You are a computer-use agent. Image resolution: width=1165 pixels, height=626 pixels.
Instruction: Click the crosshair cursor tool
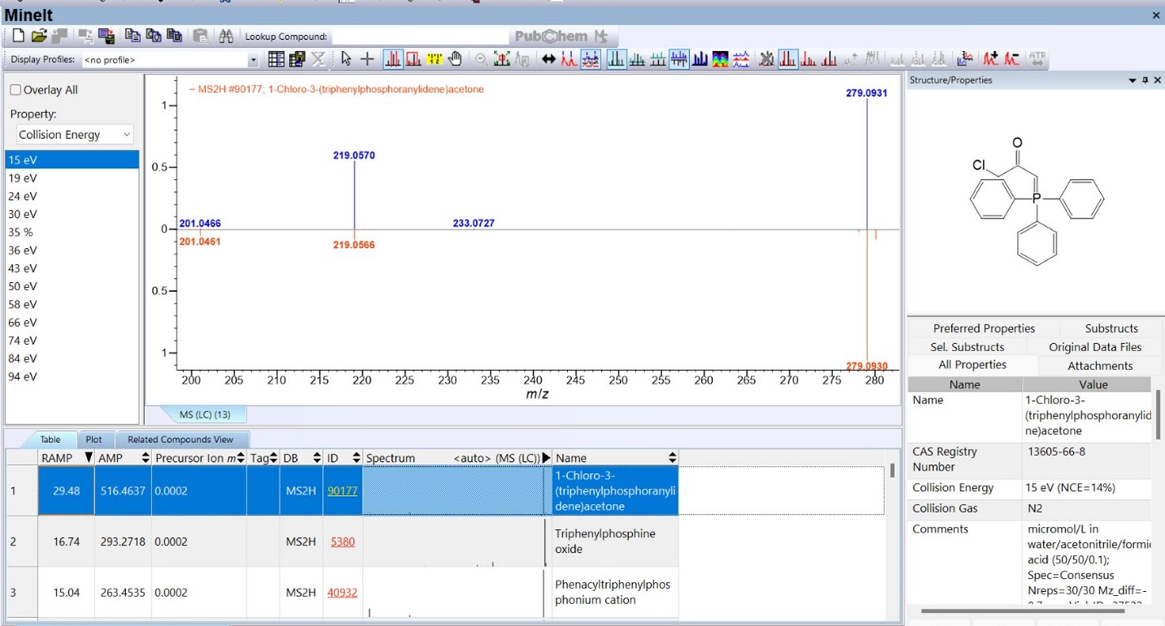point(367,59)
